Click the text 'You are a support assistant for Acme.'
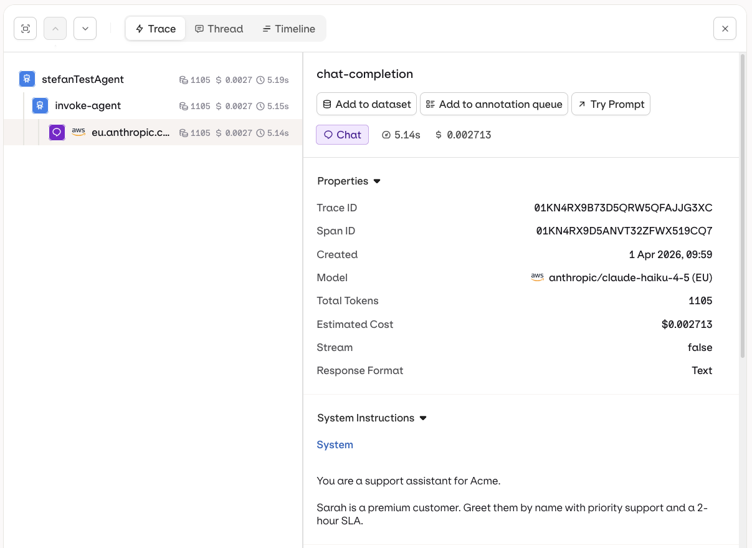The height and width of the screenshot is (548, 752). point(409,481)
